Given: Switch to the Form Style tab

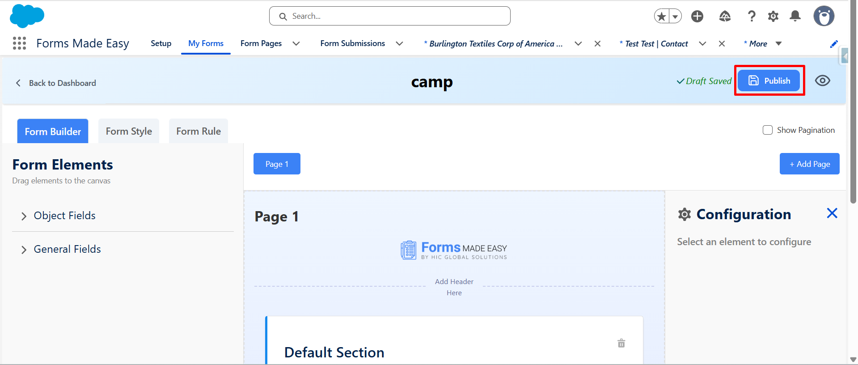Looking at the screenshot, I should click(x=129, y=131).
